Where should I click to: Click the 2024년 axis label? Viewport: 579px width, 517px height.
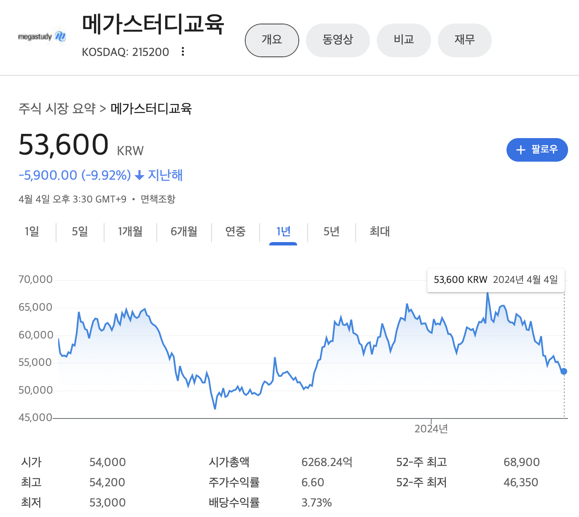[431, 429]
